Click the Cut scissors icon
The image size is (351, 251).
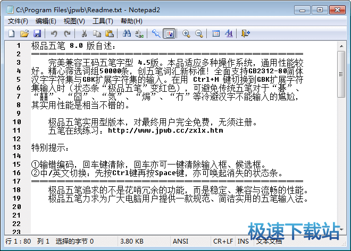point(83,33)
